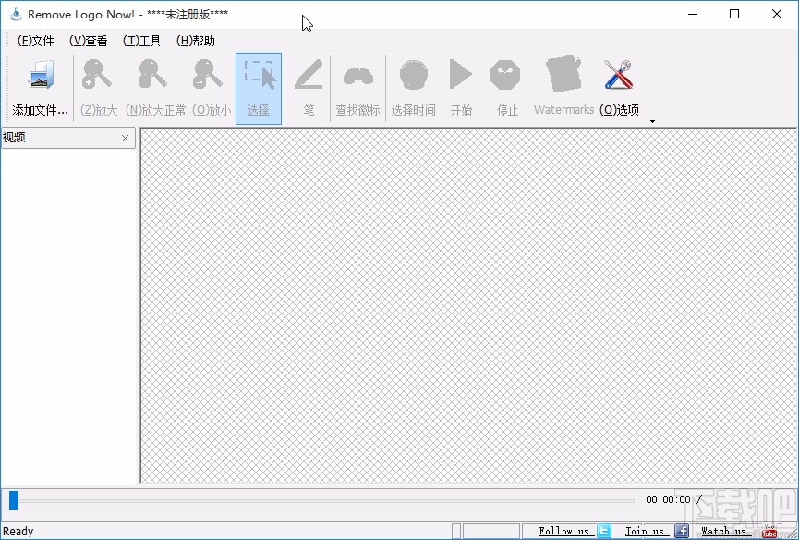Expand the toolbar overflow arrow

click(x=652, y=121)
